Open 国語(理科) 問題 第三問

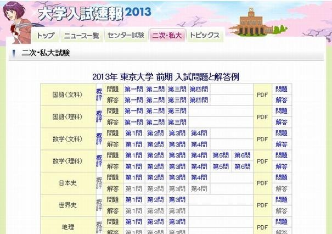pos(177,111)
